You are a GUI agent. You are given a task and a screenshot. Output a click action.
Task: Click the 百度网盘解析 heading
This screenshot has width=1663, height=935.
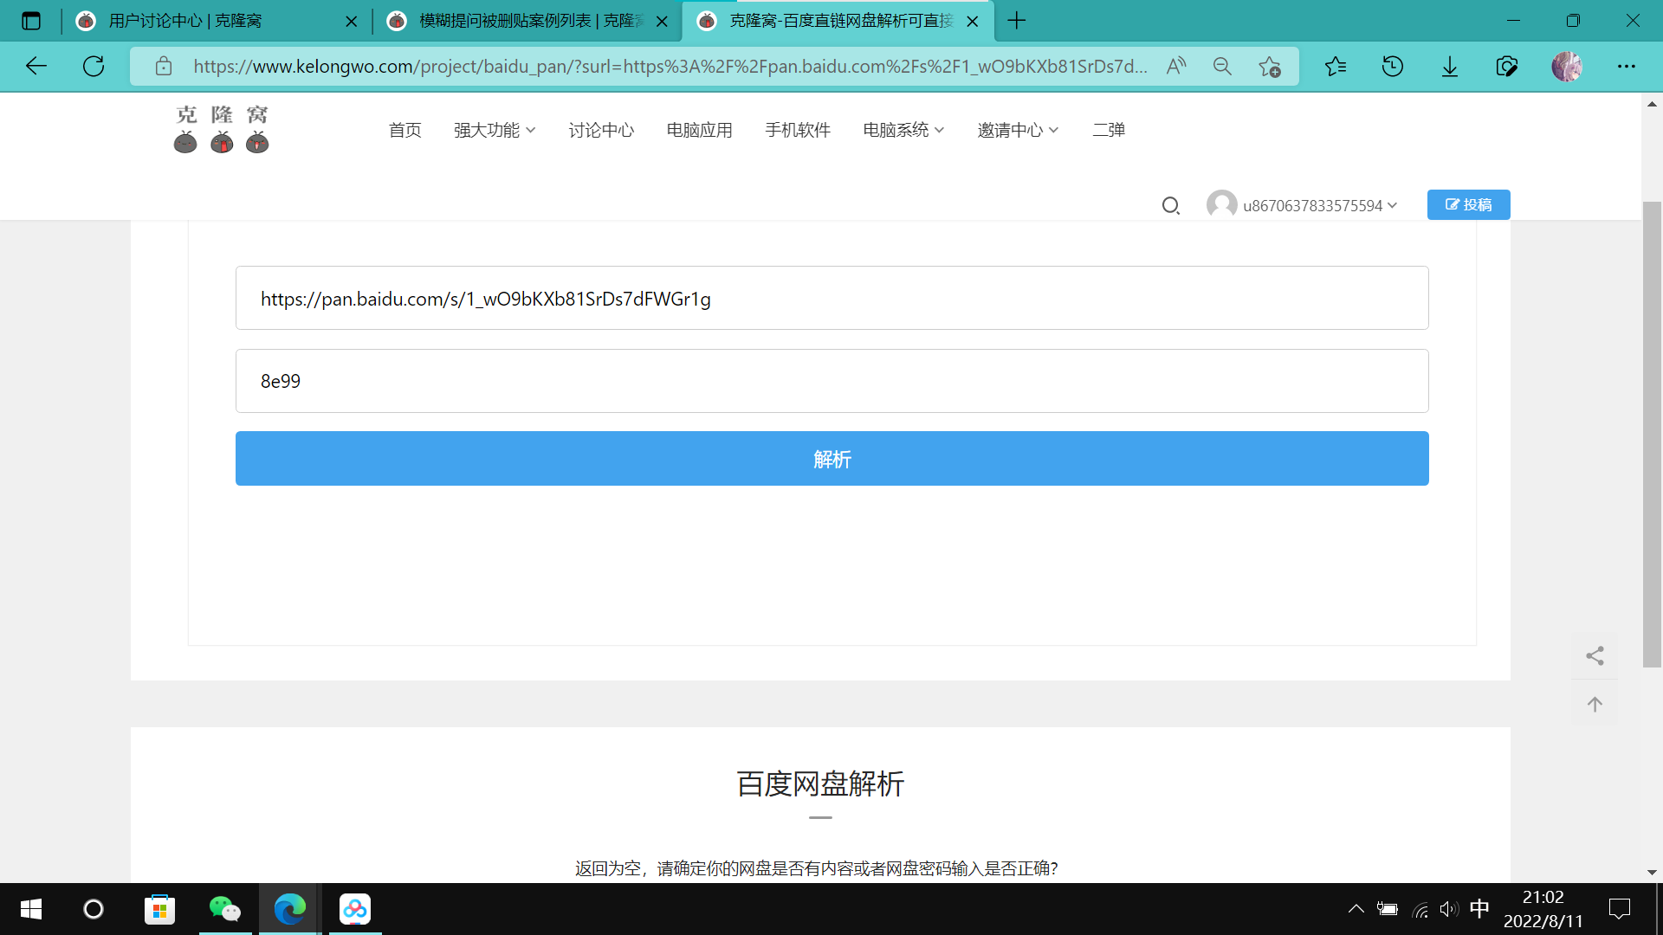pos(820,783)
